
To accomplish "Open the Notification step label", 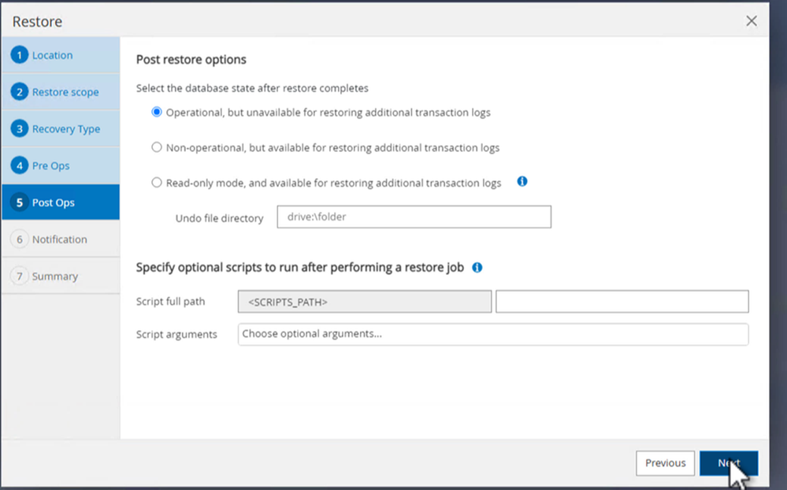I will pos(60,239).
